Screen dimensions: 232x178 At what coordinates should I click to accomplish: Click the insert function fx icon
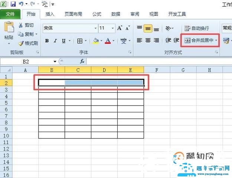point(82,61)
